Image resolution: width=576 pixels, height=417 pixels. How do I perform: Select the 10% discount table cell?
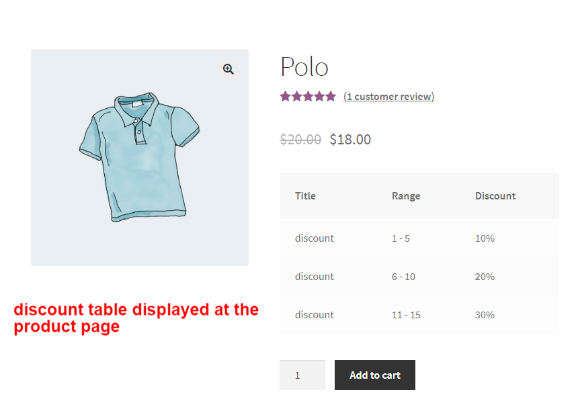484,238
